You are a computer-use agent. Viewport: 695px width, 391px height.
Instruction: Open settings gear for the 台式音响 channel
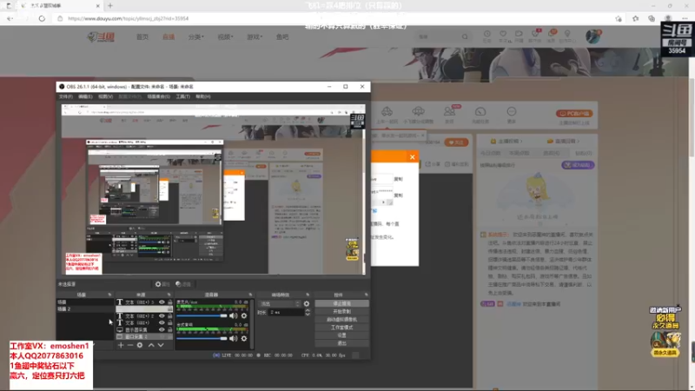click(x=244, y=338)
